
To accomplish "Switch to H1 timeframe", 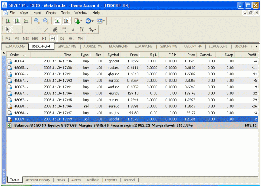I will pos(44,39).
